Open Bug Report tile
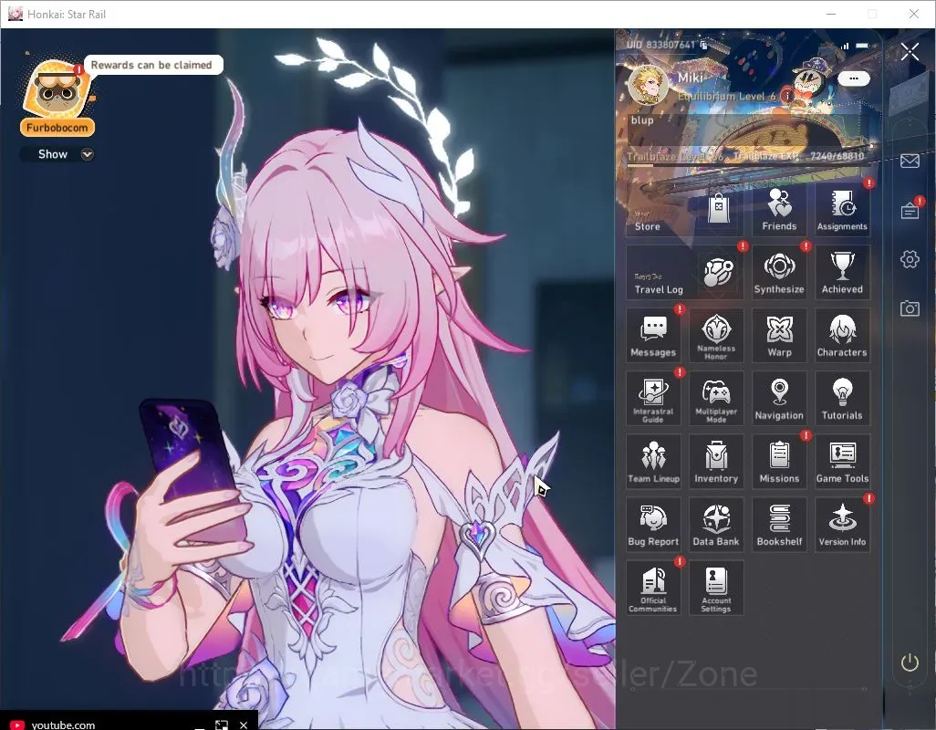This screenshot has height=730, width=936. coord(653,525)
